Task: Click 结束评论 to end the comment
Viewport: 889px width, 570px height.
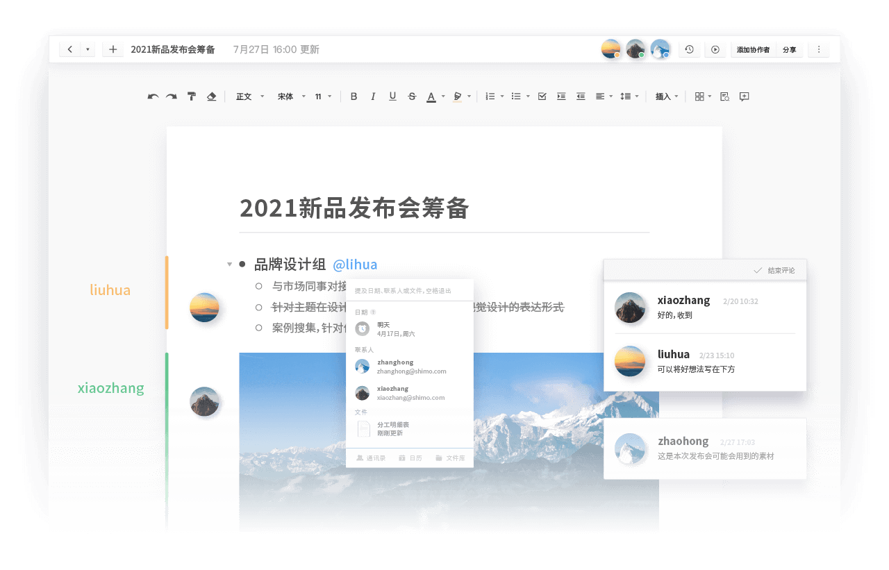Action: point(774,270)
